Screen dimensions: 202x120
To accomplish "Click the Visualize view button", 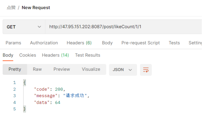I will pyautogui.click(x=91, y=69).
